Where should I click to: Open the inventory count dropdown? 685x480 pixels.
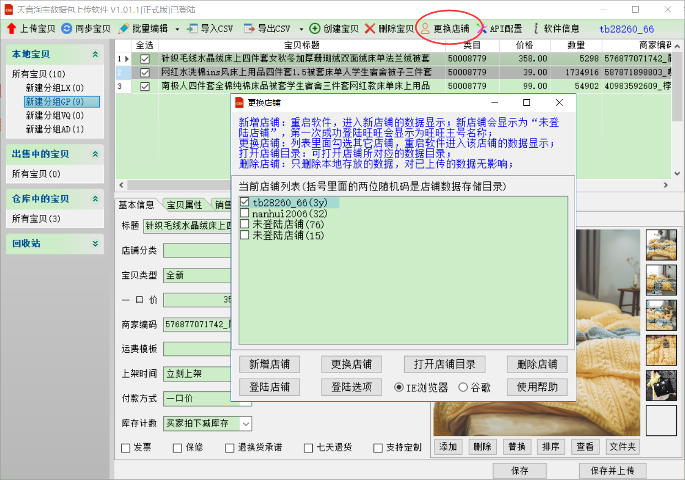pos(246,423)
